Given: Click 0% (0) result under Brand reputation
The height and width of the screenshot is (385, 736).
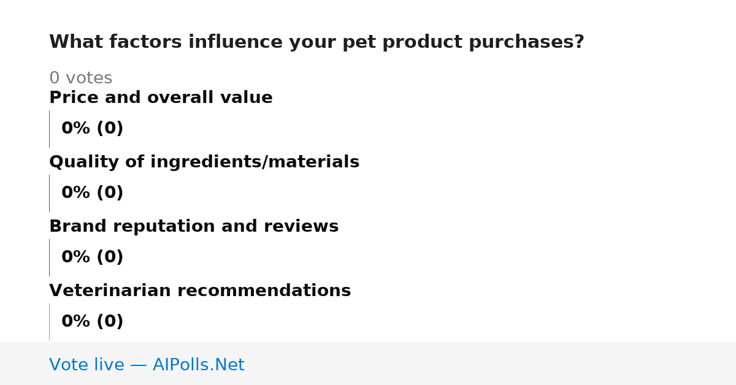Looking at the screenshot, I should click(x=93, y=257).
